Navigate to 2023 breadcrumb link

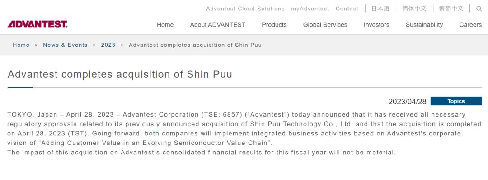(108, 45)
